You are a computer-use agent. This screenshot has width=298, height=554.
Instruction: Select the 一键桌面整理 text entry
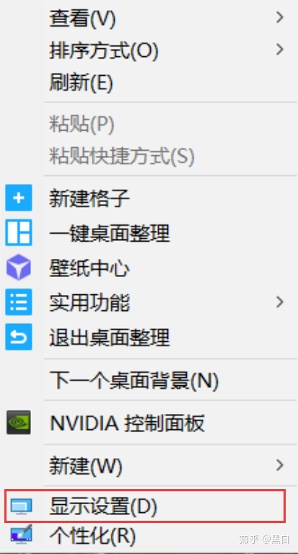(109, 233)
